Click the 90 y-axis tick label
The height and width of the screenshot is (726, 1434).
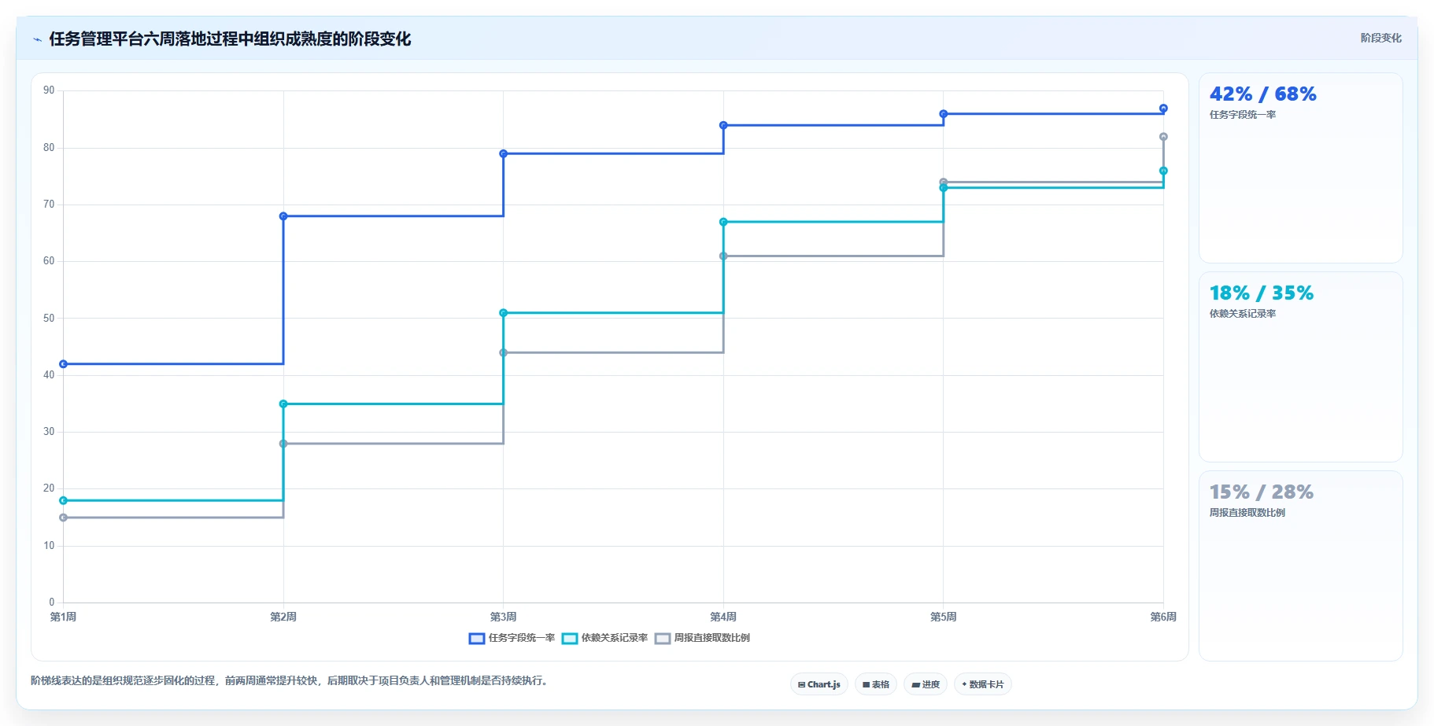point(50,90)
